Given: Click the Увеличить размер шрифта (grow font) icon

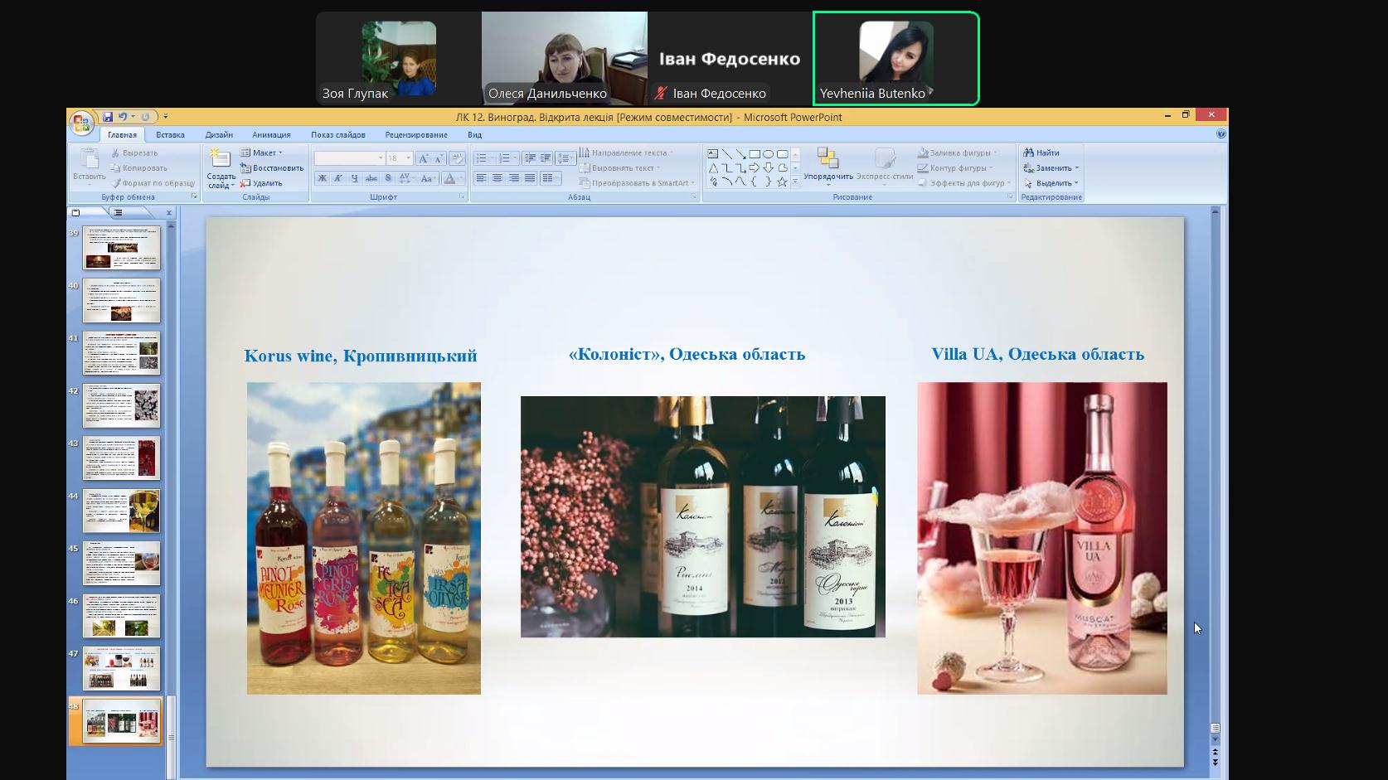Looking at the screenshot, I should pos(423,157).
